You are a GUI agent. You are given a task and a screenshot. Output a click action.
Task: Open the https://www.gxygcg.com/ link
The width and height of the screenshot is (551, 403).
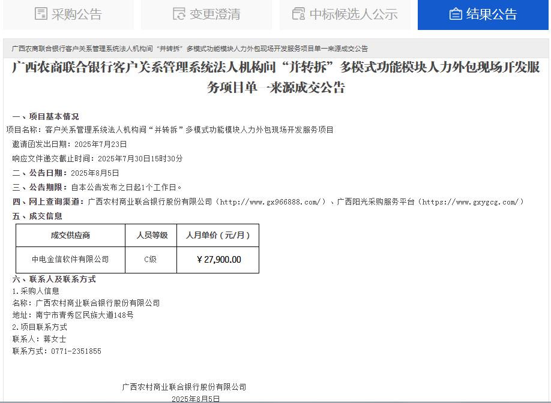tap(470, 202)
